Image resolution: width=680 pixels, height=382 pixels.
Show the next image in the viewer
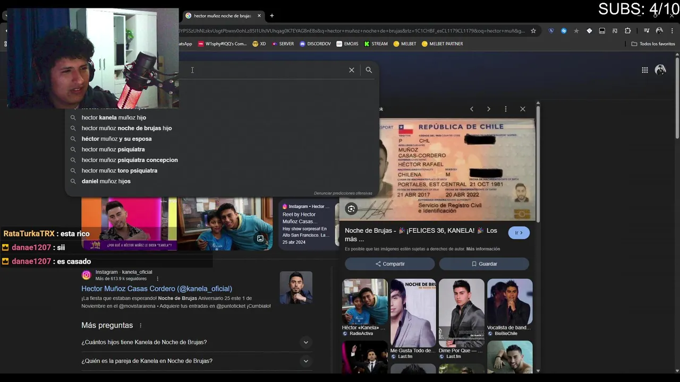(x=488, y=109)
